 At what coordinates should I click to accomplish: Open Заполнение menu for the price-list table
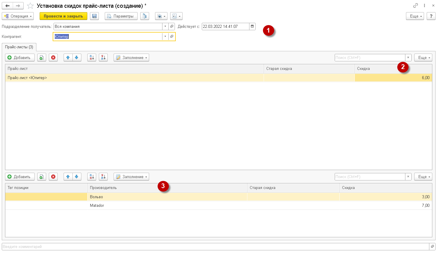tap(131, 57)
